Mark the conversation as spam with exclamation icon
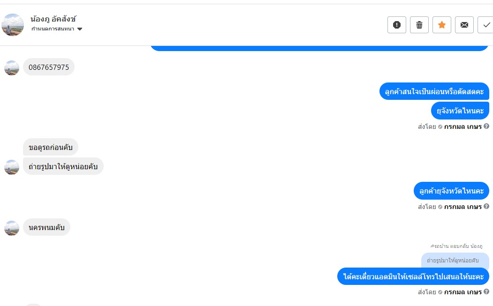Viewport: 493px width, 306px height. [x=397, y=25]
